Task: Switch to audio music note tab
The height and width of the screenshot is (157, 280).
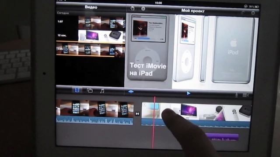Action: tap(102, 91)
